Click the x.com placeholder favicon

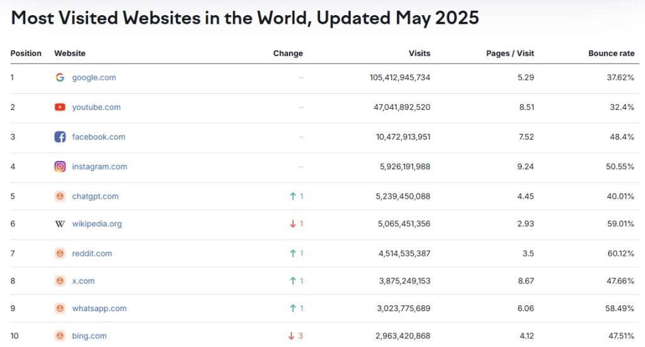click(x=60, y=281)
